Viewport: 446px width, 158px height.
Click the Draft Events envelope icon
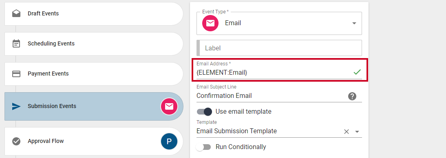coord(16,13)
